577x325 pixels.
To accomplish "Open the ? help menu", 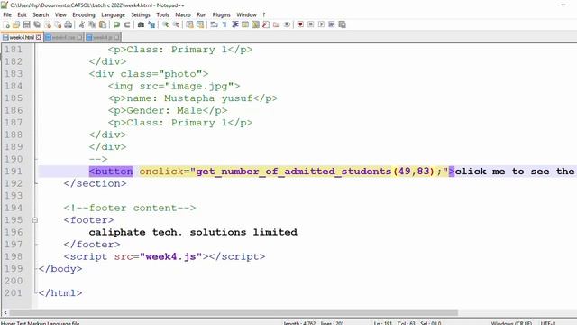I will 264,14.
